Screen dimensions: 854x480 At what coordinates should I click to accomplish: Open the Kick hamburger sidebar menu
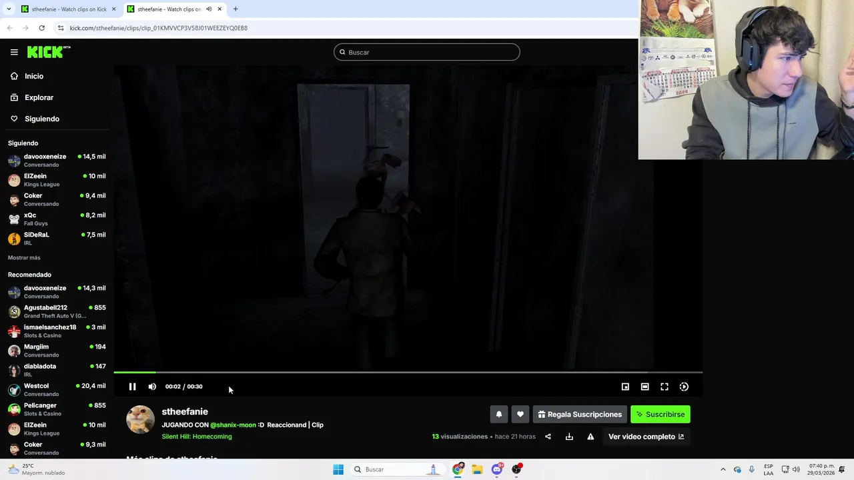[14, 52]
